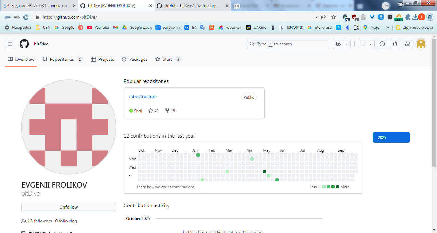Switch to GitHub bitDive/infrastructure browser tab
Viewport: 437px width, 233px height.
[192, 6]
